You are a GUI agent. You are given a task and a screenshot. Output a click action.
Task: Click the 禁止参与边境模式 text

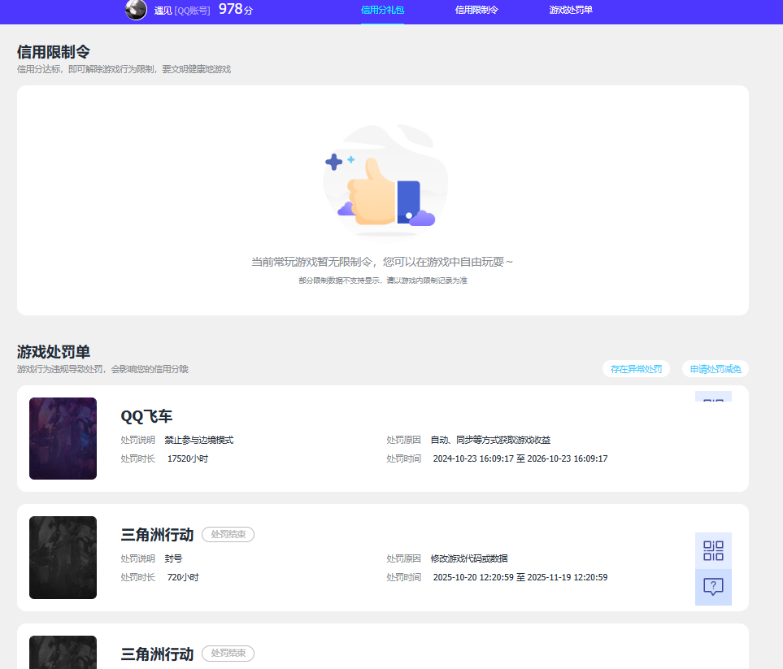coord(198,440)
